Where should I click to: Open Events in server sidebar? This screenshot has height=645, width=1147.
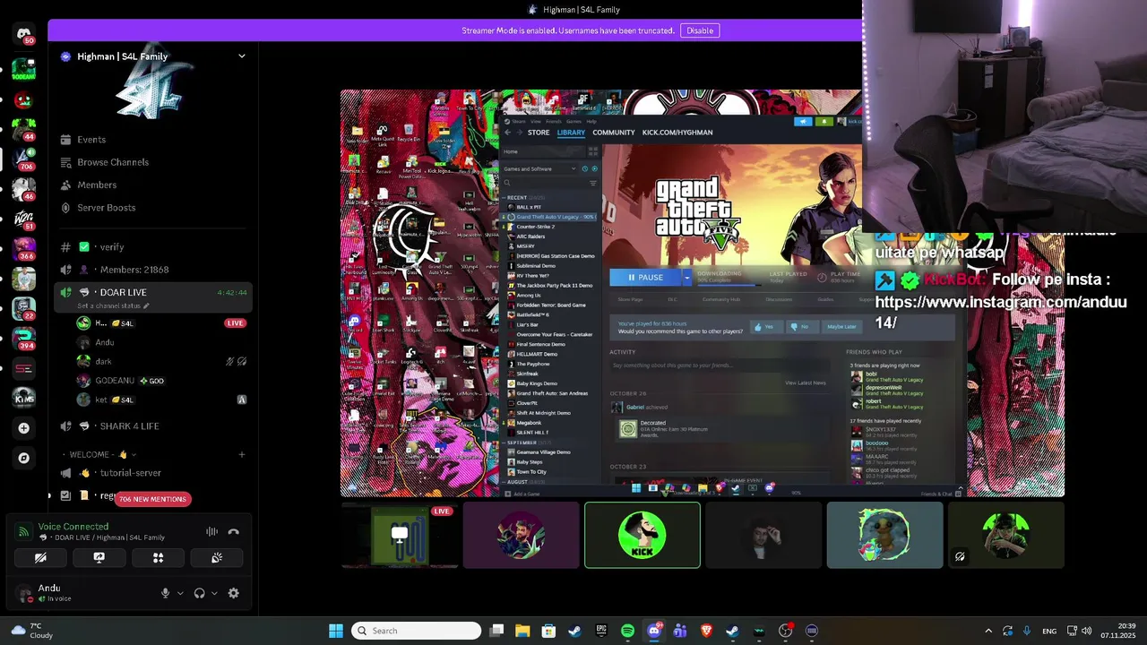[x=91, y=140]
